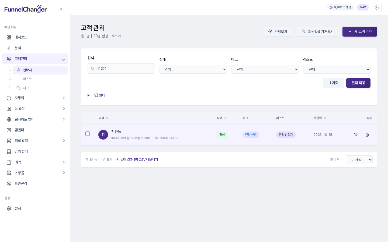Select the 김하늘 row checkbox
388x242 pixels.
(88, 134)
